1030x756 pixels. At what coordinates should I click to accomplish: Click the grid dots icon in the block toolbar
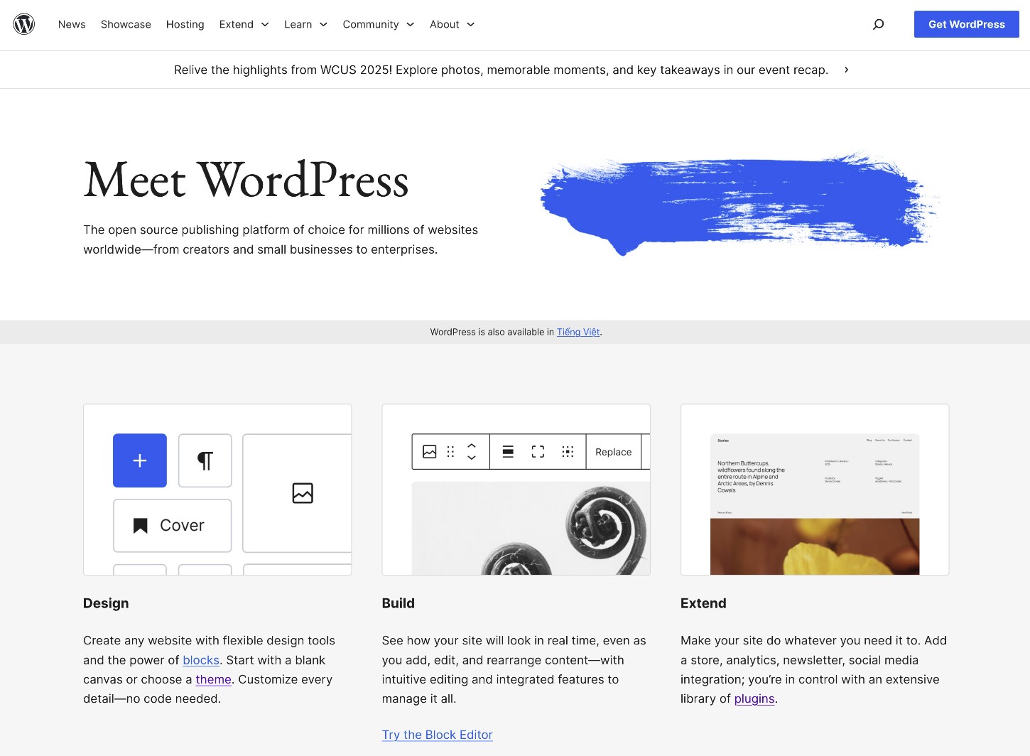[x=568, y=451]
